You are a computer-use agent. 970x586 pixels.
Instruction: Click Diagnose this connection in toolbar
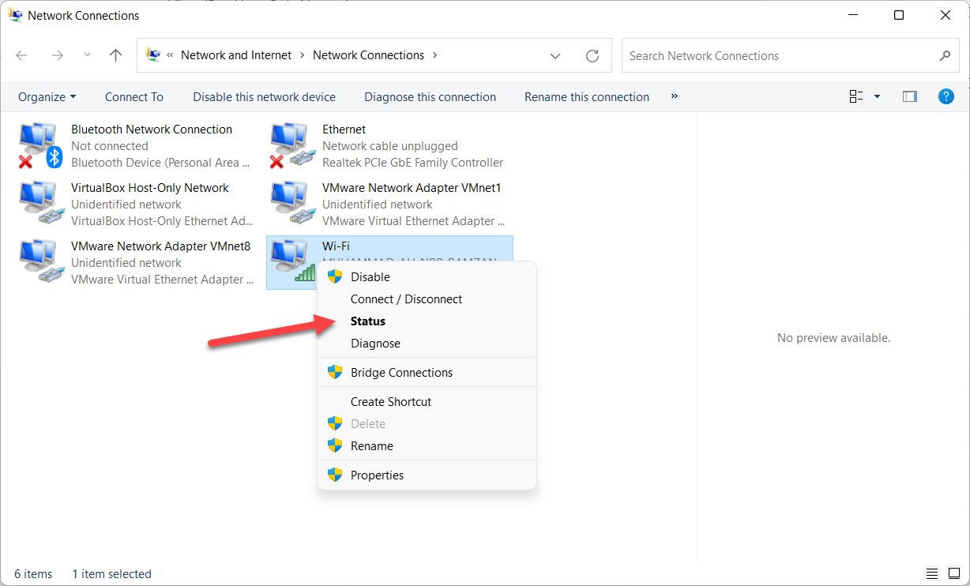pos(430,97)
